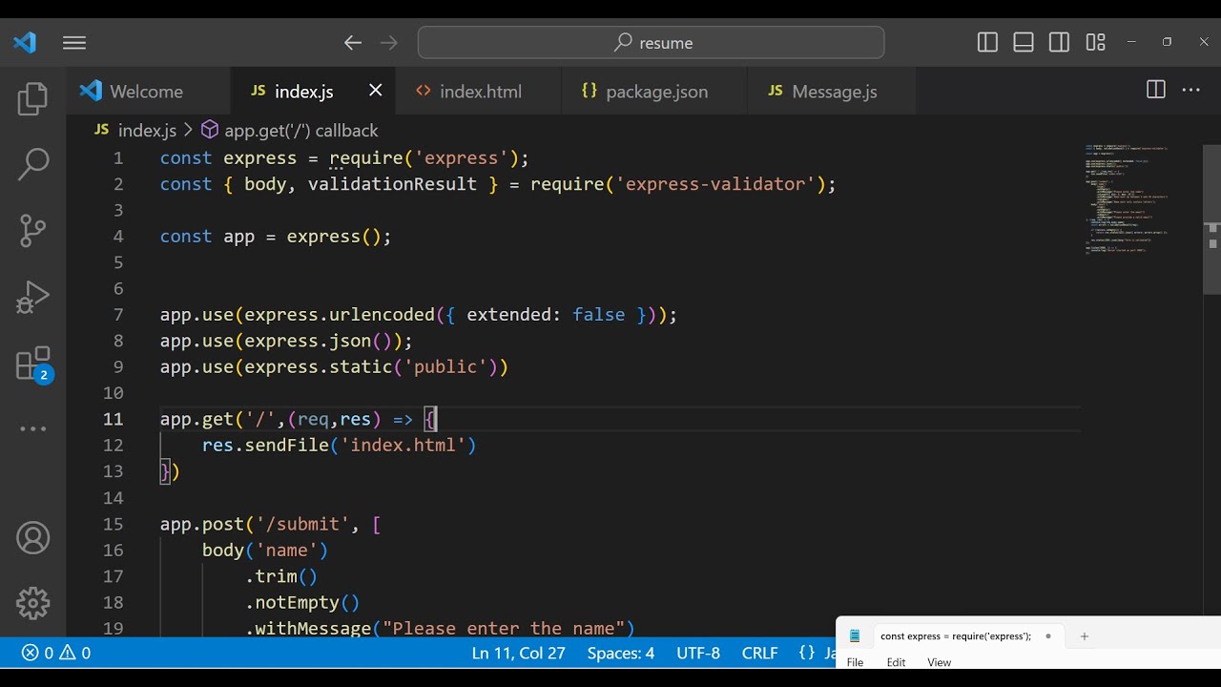Image resolution: width=1221 pixels, height=687 pixels.
Task: Open the Source Control view
Action: pyautogui.click(x=32, y=230)
